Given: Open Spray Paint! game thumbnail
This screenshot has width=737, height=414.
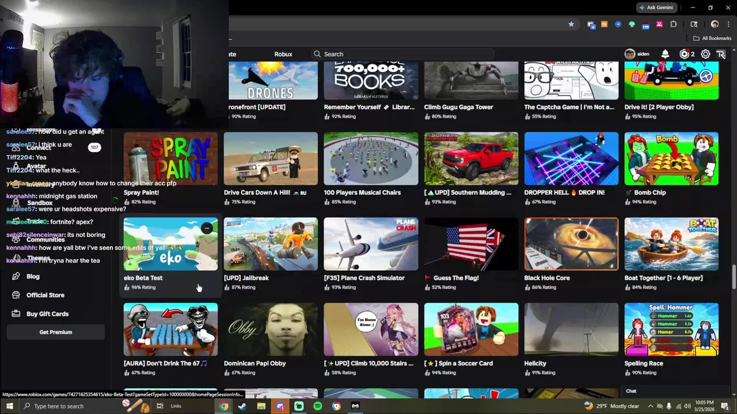Looking at the screenshot, I should click(x=170, y=159).
